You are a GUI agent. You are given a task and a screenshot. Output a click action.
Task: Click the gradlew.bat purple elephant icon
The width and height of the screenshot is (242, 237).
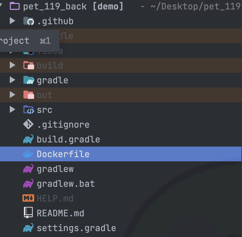point(28,184)
